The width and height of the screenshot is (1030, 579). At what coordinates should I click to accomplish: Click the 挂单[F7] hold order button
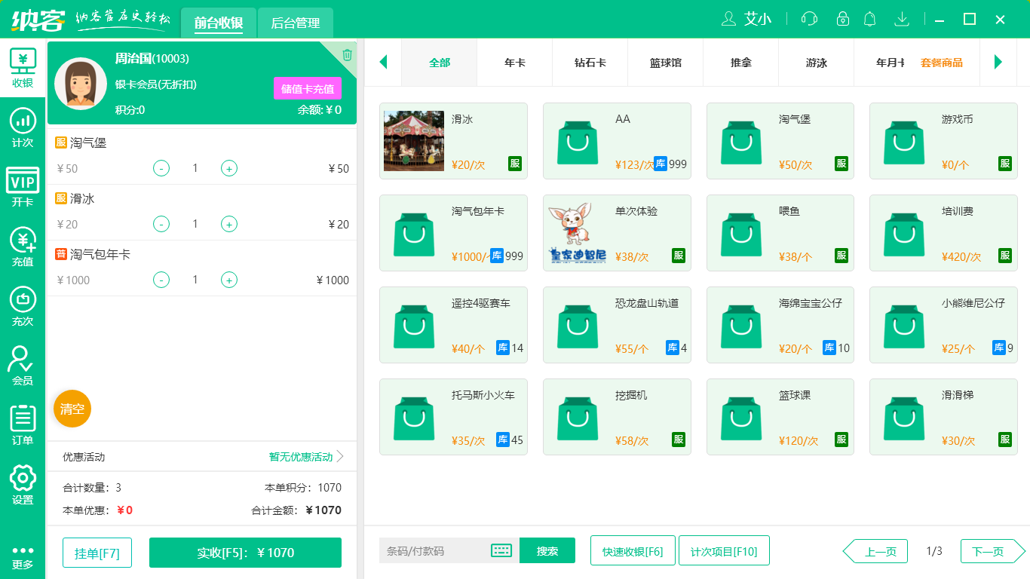tap(97, 553)
